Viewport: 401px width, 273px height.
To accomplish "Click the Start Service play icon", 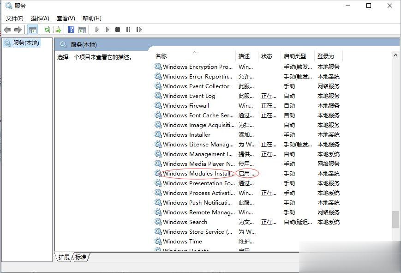I will 96,30.
